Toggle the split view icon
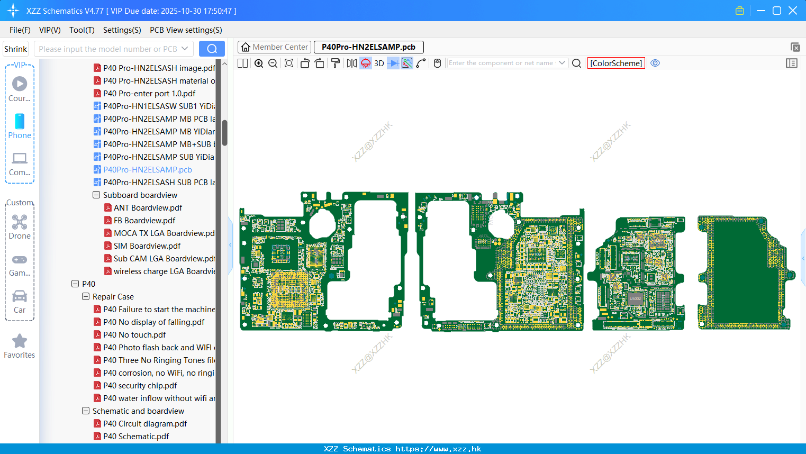 coord(242,63)
